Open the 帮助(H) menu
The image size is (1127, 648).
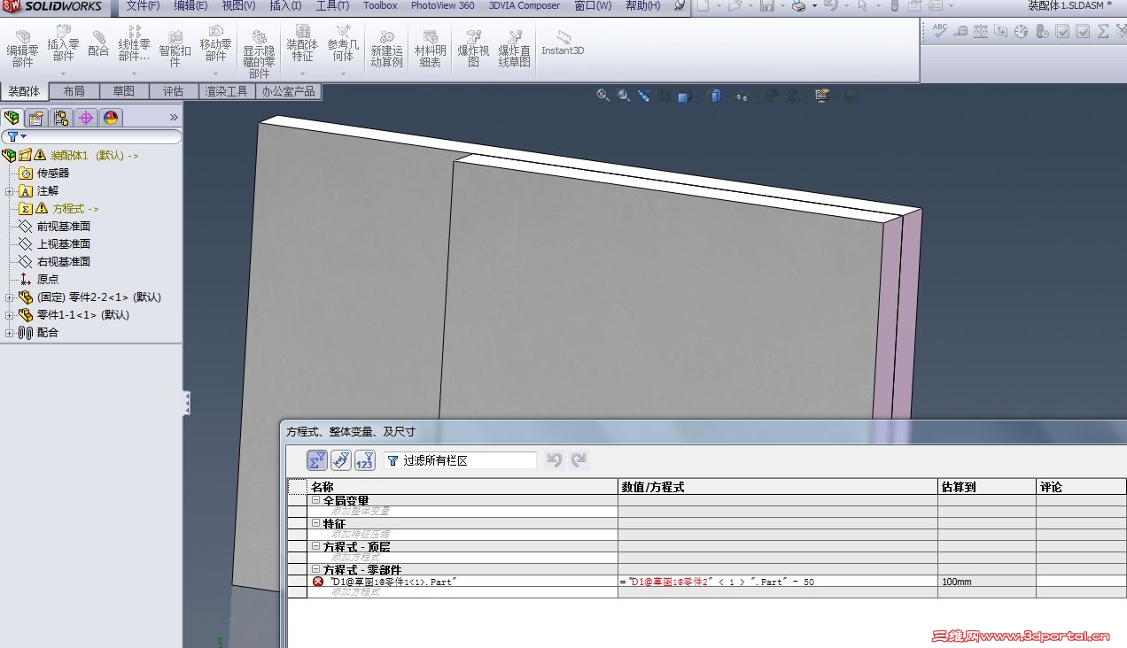click(x=643, y=6)
